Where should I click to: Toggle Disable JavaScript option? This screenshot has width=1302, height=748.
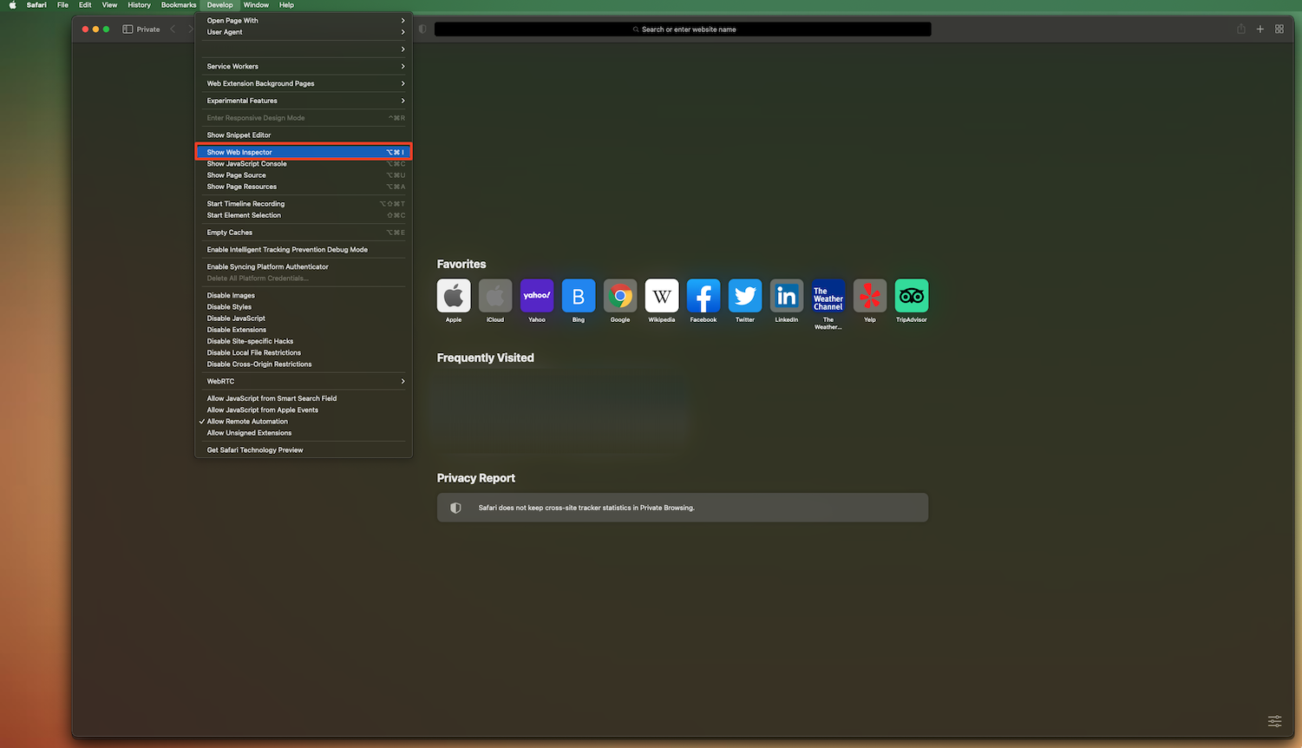(x=236, y=318)
